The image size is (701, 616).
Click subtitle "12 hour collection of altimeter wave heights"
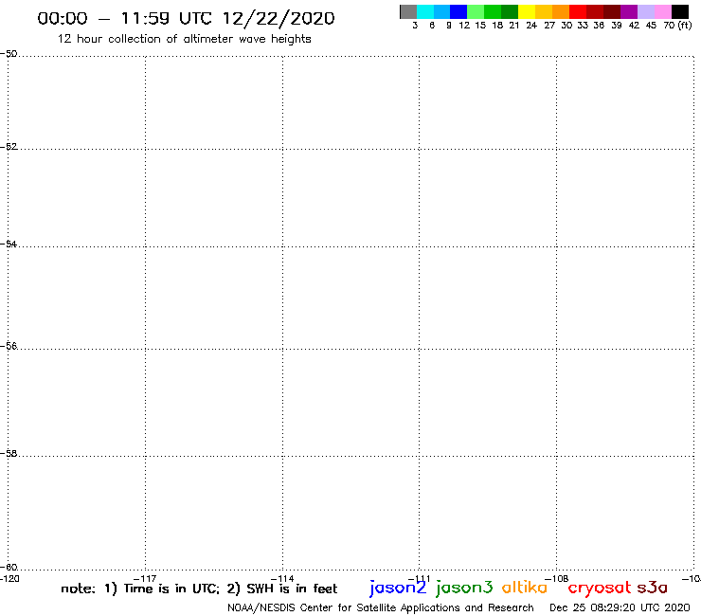pos(184,39)
